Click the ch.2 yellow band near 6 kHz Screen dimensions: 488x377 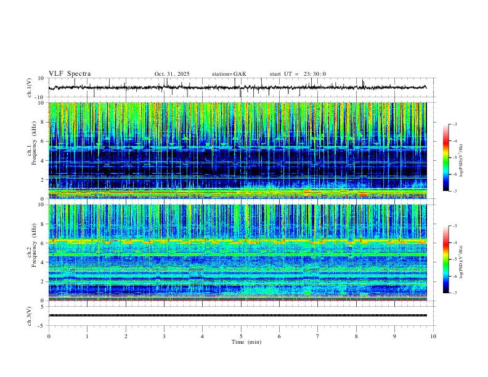[x=237, y=241]
